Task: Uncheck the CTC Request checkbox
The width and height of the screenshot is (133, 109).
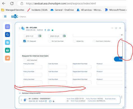Action: pos(24,41)
